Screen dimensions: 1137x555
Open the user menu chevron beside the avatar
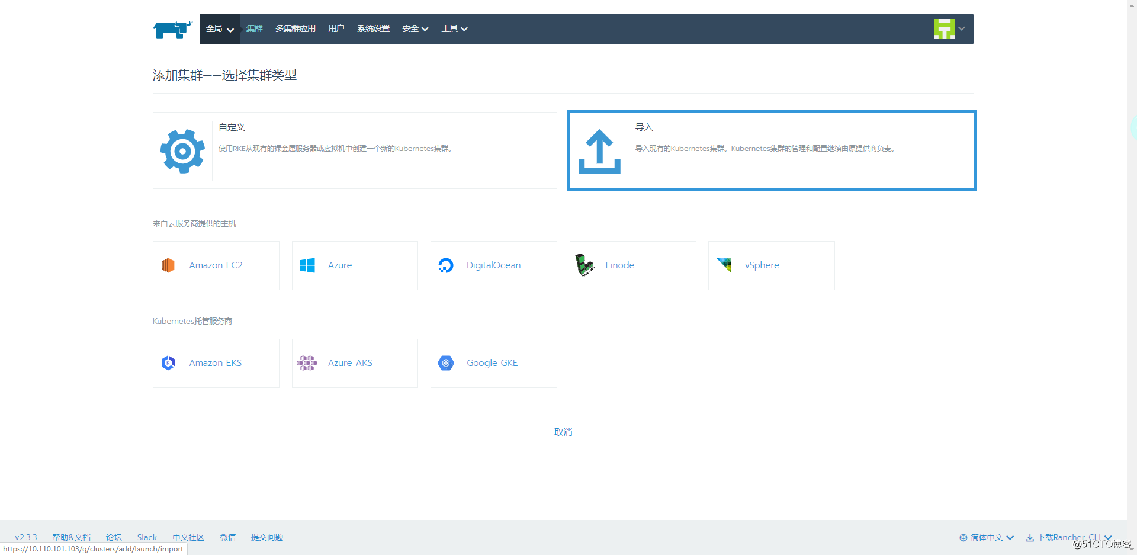coord(962,28)
